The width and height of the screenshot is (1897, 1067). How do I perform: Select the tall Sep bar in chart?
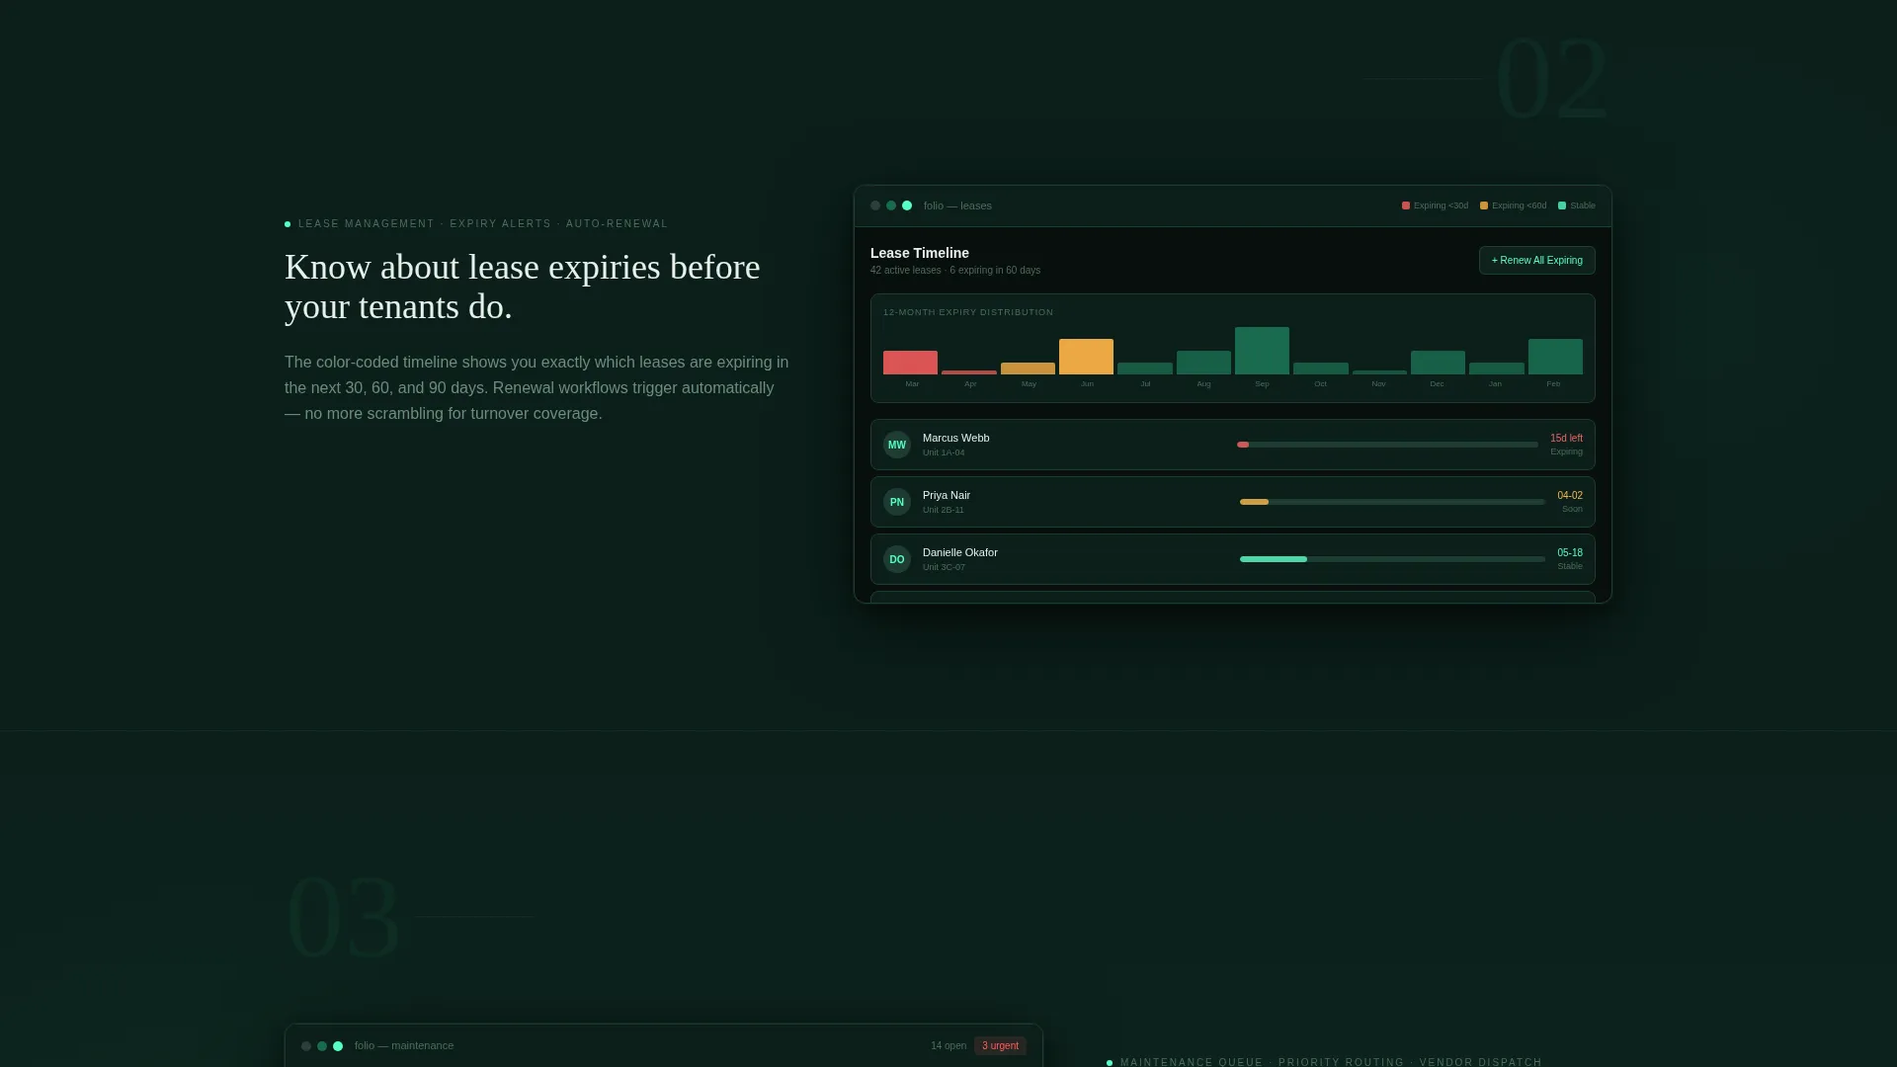coord(1262,351)
